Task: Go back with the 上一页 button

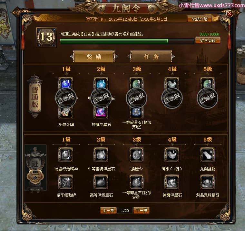Action: point(108,210)
